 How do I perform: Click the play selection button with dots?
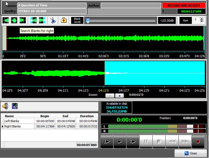tap(133, 142)
